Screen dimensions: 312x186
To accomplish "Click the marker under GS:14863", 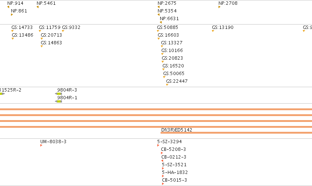I will [42, 46].
